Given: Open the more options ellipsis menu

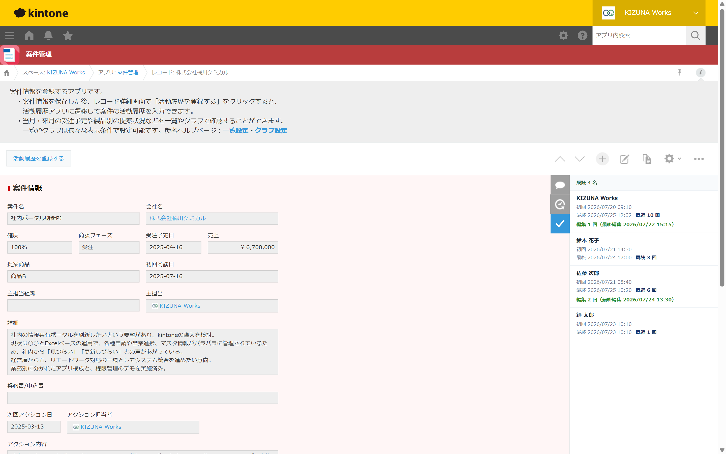Looking at the screenshot, I should [x=699, y=159].
